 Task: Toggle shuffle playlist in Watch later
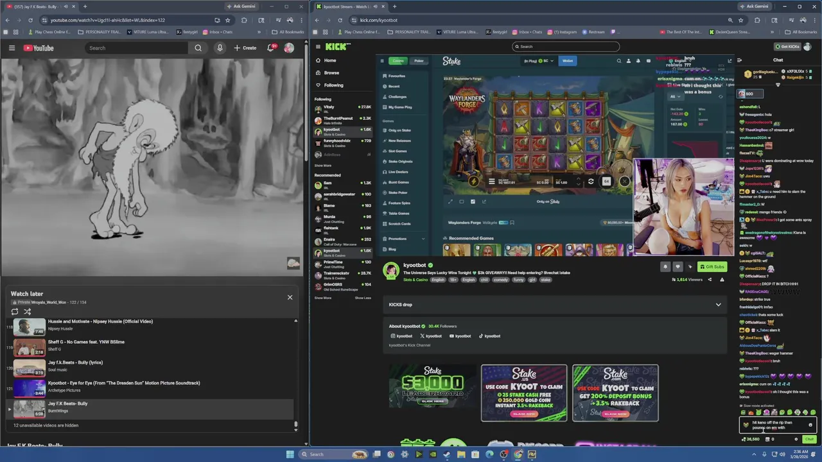click(27, 312)
